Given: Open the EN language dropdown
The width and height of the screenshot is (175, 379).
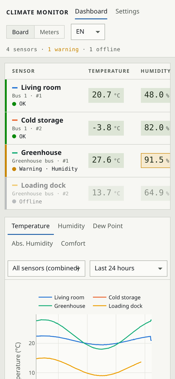Looking at the screenshot, I should 88,32.
